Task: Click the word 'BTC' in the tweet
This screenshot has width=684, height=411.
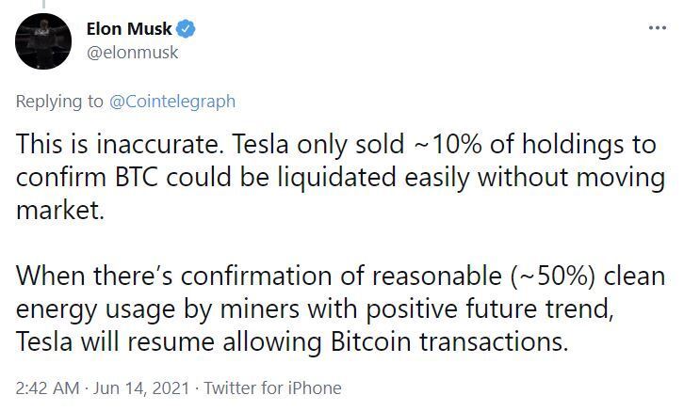Action: [x=136, y=178]
